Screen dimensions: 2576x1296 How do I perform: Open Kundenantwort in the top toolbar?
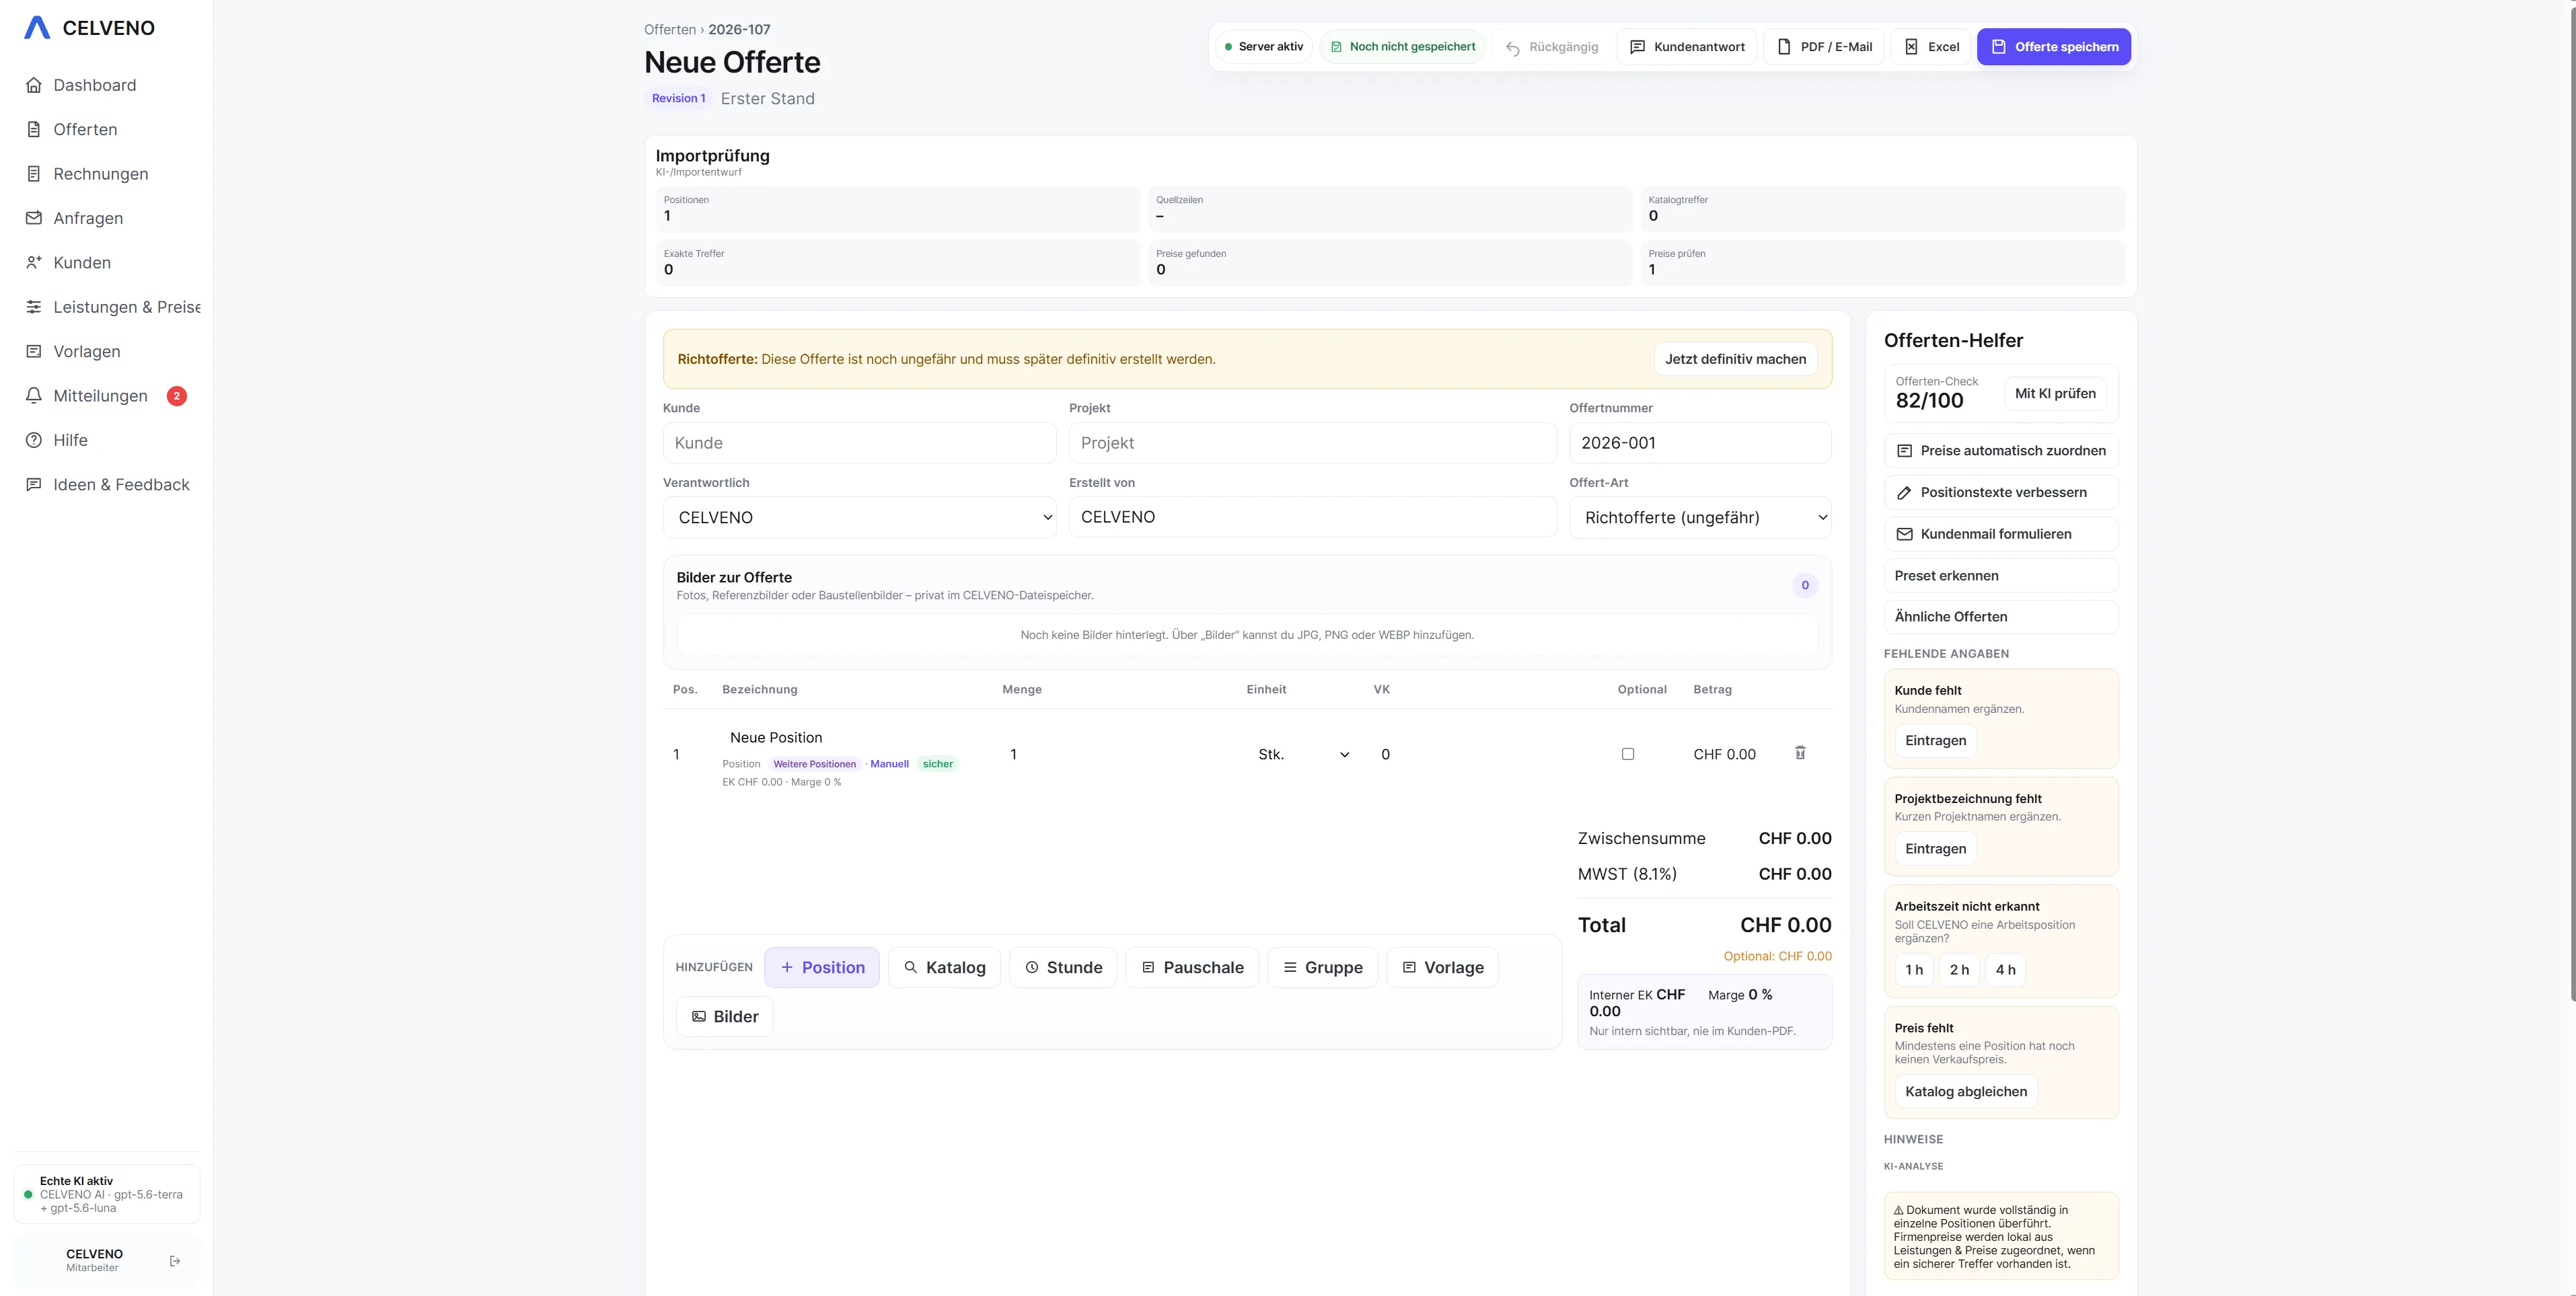click(1687, 47)
